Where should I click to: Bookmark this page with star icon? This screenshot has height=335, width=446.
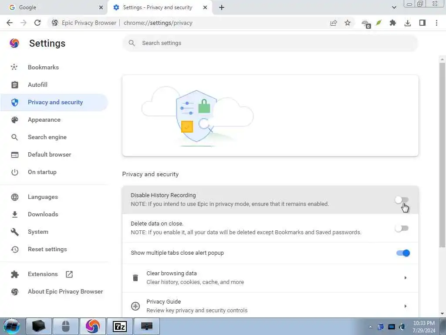point(348,23)
